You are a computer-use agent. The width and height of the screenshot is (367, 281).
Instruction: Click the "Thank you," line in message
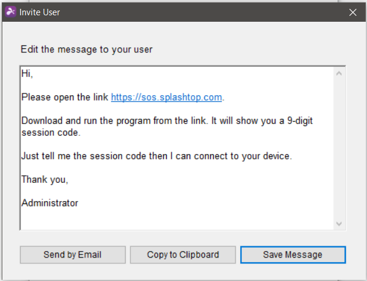click(45, 179)
